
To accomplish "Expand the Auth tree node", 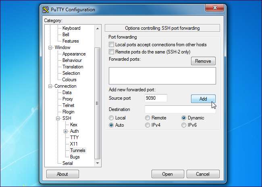I will [66, 131].
